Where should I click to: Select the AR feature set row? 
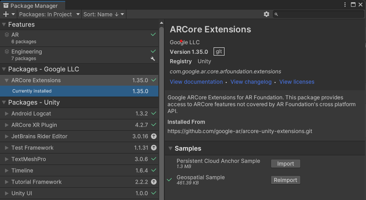click(x=79, y=38)
